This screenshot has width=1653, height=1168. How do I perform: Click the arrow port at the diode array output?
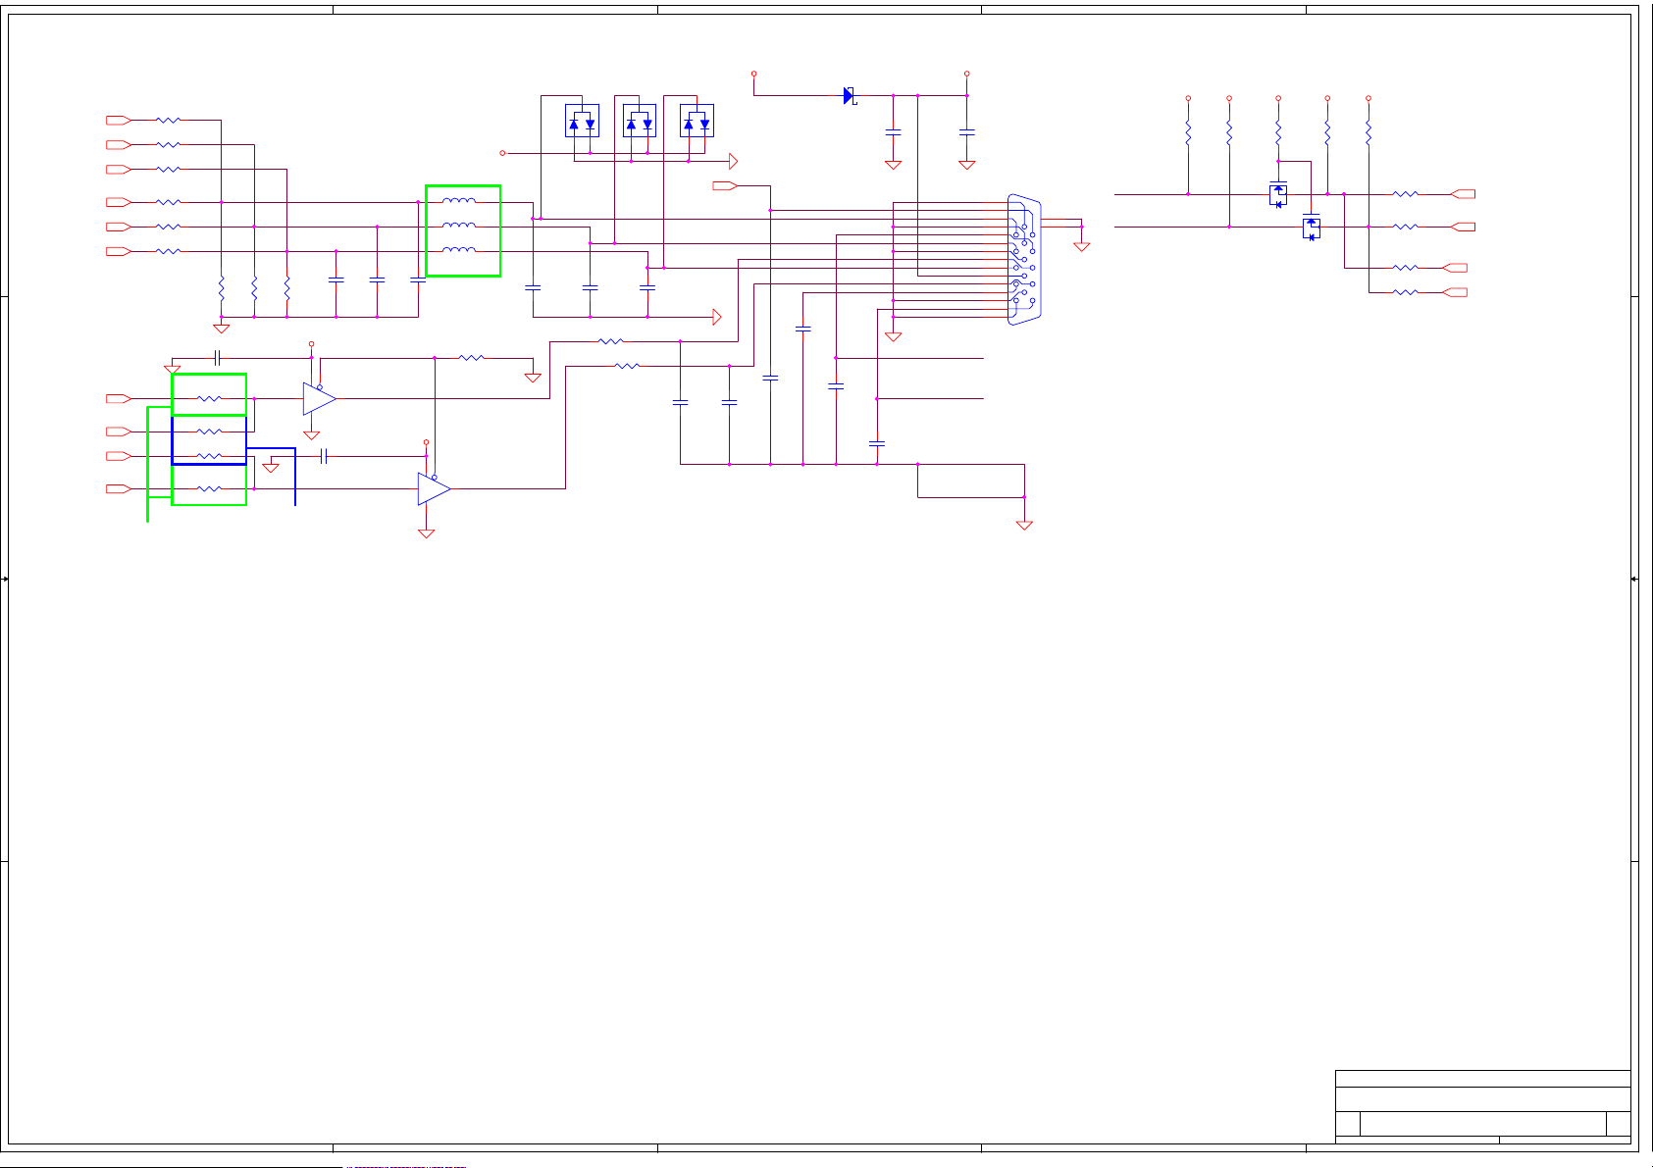734,161
